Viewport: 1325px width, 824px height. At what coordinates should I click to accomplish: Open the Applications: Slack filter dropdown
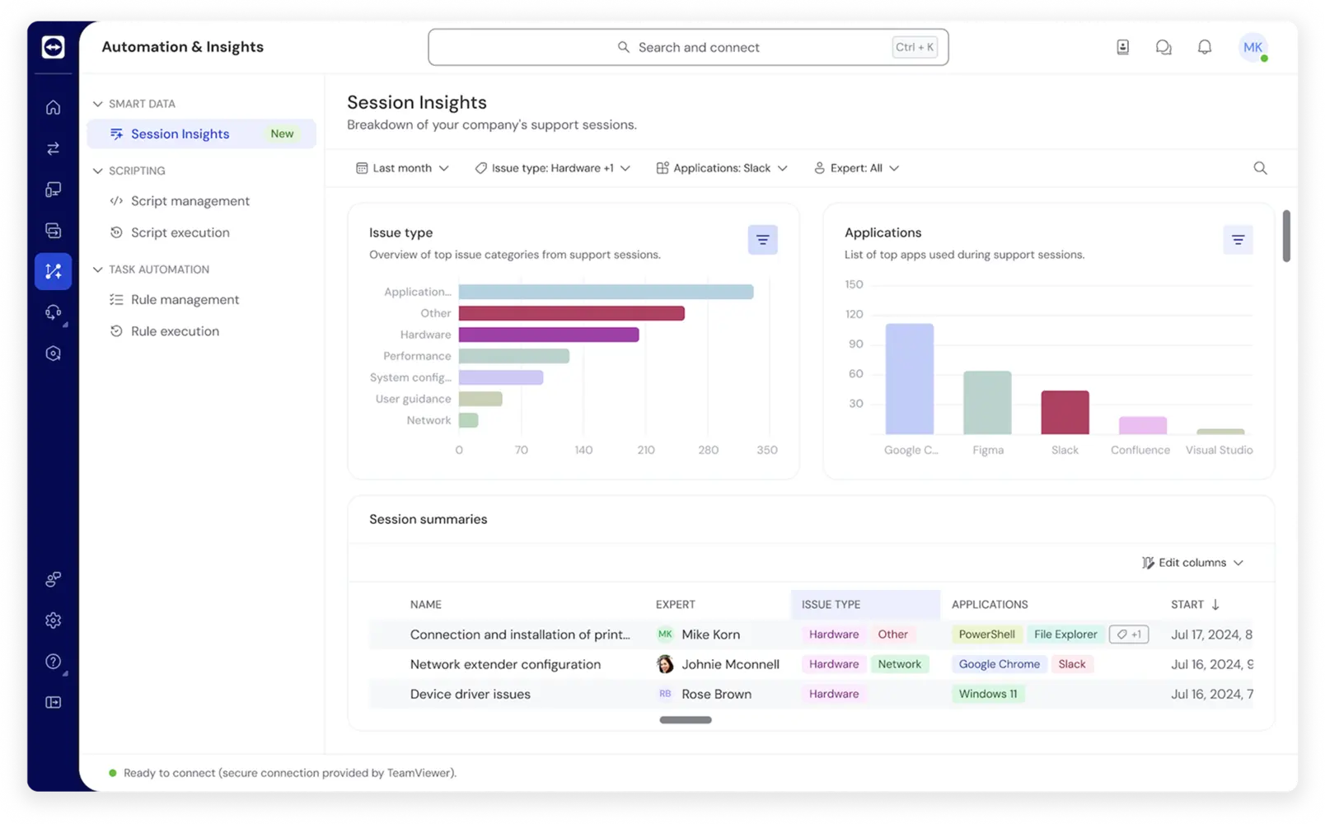(722, 168)
